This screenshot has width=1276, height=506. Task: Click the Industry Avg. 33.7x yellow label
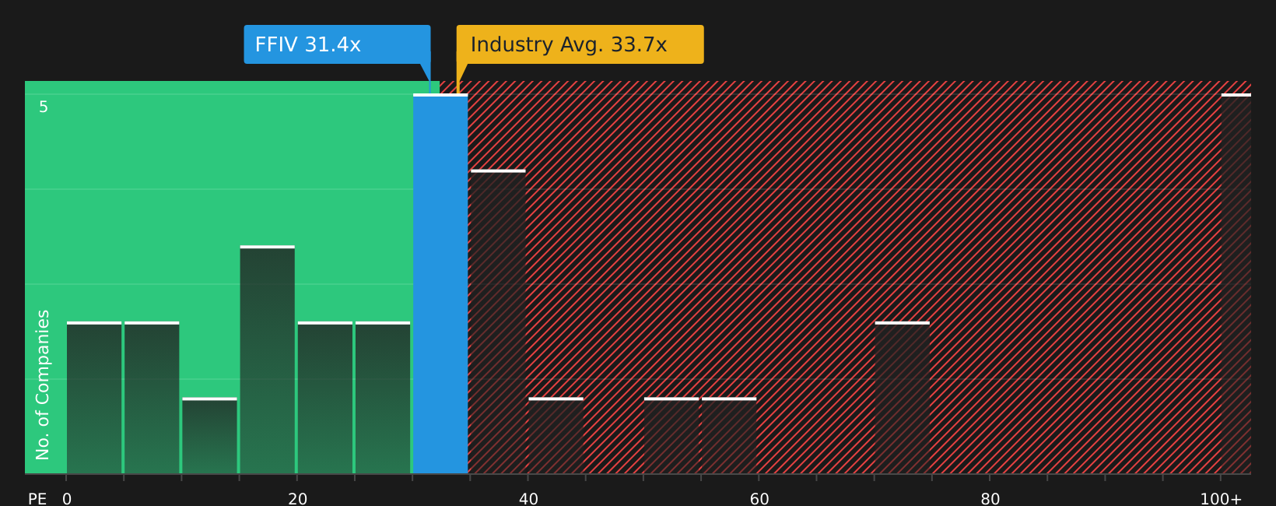(x=580, y=44)
